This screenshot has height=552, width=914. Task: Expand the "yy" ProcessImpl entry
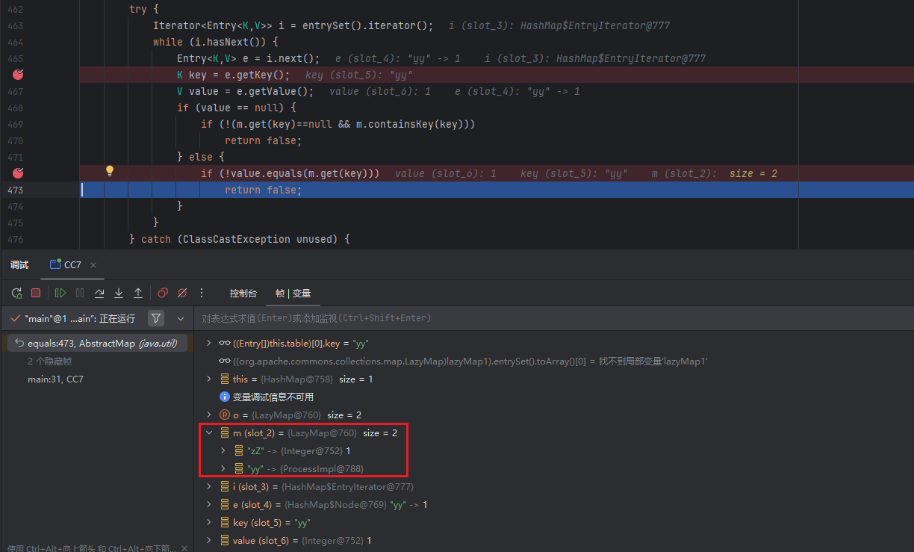pos(223,468)
